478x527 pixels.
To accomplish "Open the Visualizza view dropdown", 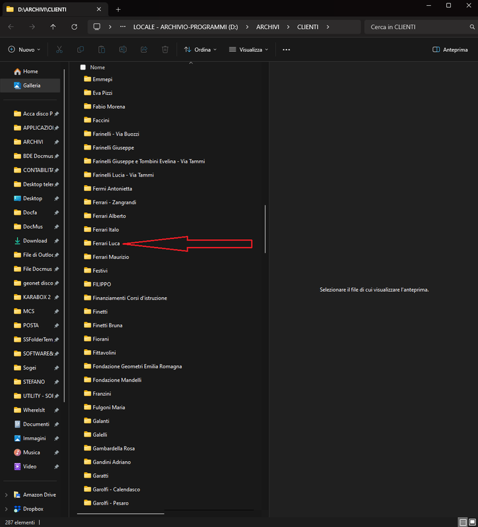I will (248, 49).
